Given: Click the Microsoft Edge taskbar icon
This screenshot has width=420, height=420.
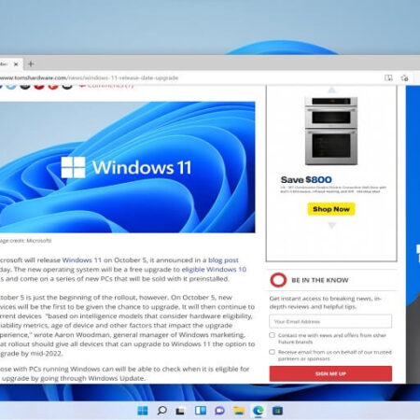Looking at the screenshot, I should 259,411.
